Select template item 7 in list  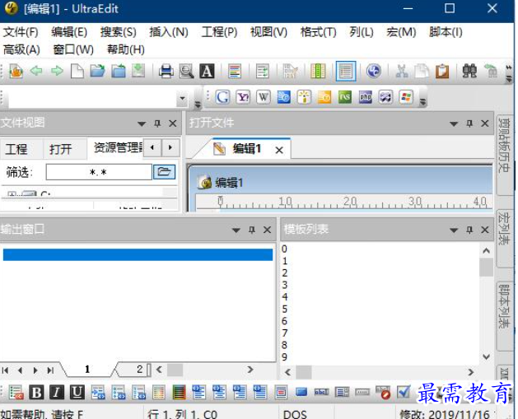[x=284, y=333]
